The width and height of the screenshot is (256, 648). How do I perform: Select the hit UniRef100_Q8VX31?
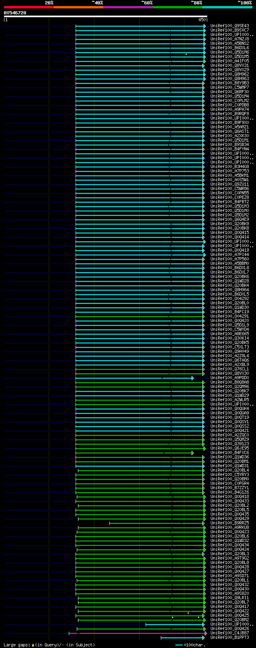[230, 65]
